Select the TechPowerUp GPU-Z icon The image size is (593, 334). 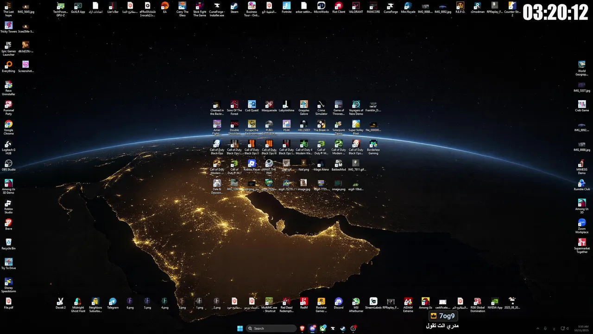pos(61,9)
